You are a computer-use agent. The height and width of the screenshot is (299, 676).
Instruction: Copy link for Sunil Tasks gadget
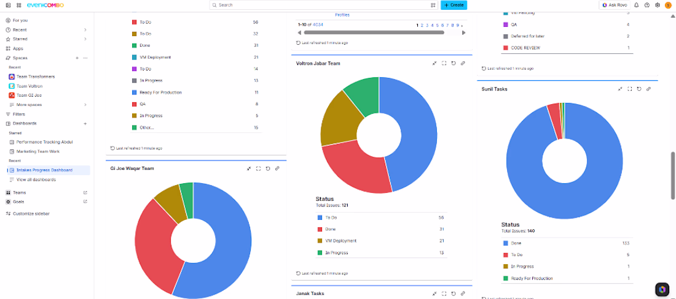tap(648, 89)
